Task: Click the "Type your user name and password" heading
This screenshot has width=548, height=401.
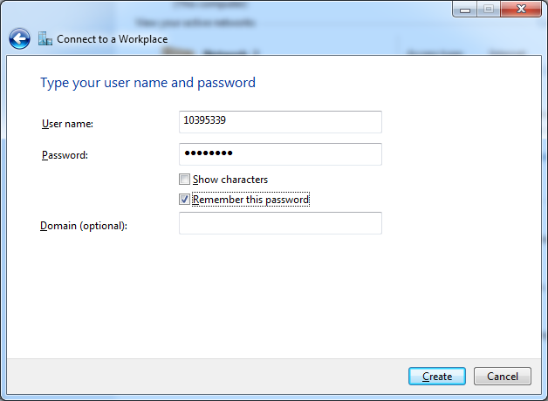Action: click(147, 83)
